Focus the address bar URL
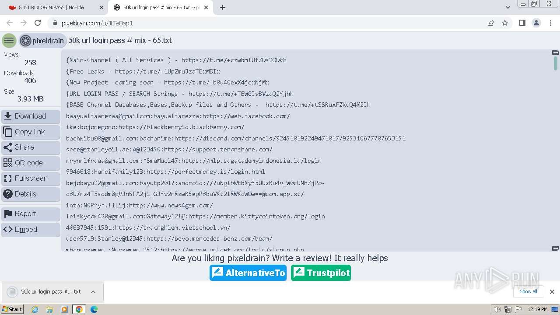Image resolution: width=560 pixels, height=315 pixels. [97, 23]
